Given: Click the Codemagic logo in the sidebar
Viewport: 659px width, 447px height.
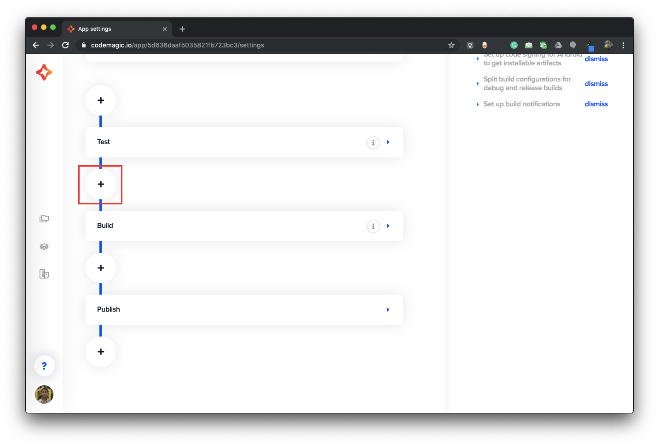Looking at the screenshot, I should (x=44, y=72).
